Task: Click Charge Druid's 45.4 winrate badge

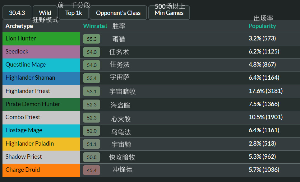Action: 91,170
